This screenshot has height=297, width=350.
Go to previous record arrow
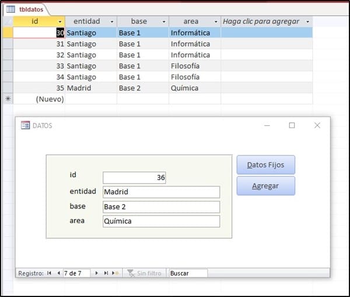coord(58,273)
